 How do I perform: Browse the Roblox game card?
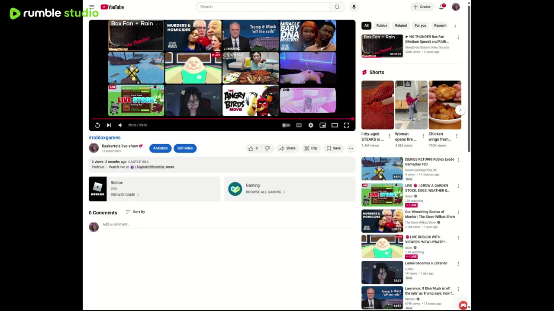pyautogui.click(x=155, y=189)
